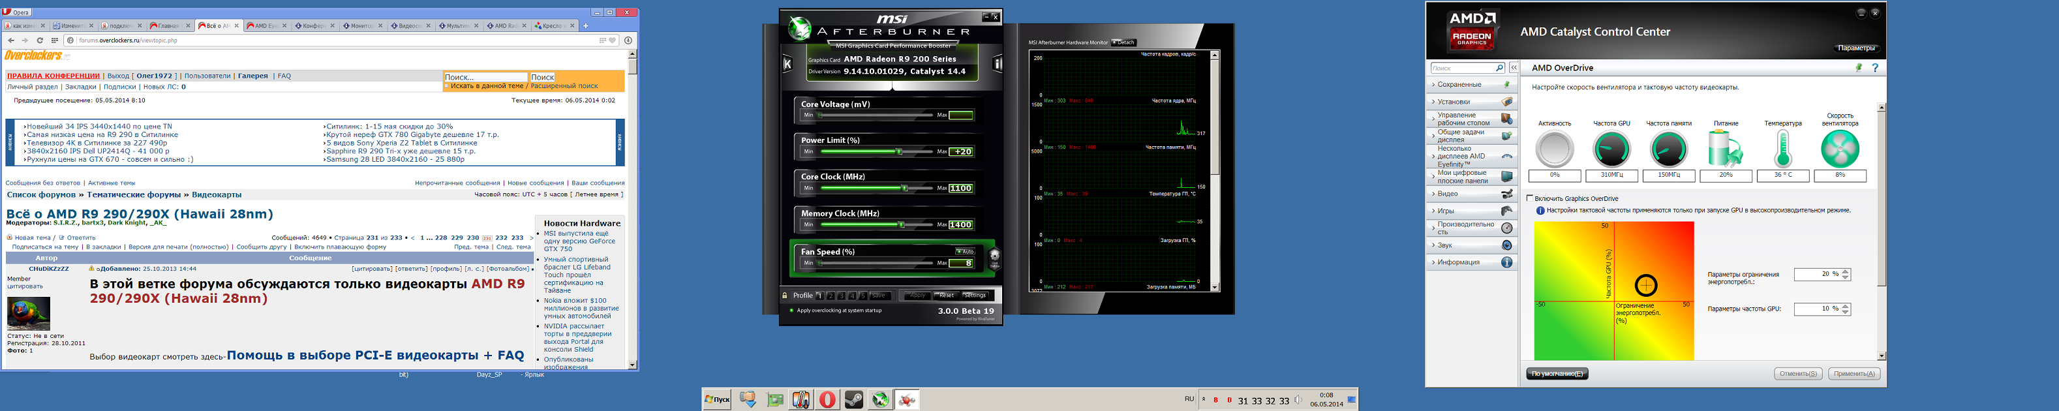Open 'Расширенный поиск' link
Viewport: 2059px width, 411px height.
[564, 85]
